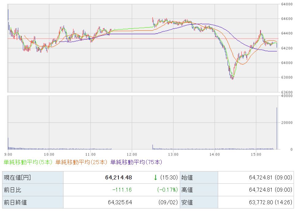Click the -111.16 change value
The image size is (297, 211).
tap(122, 190)
